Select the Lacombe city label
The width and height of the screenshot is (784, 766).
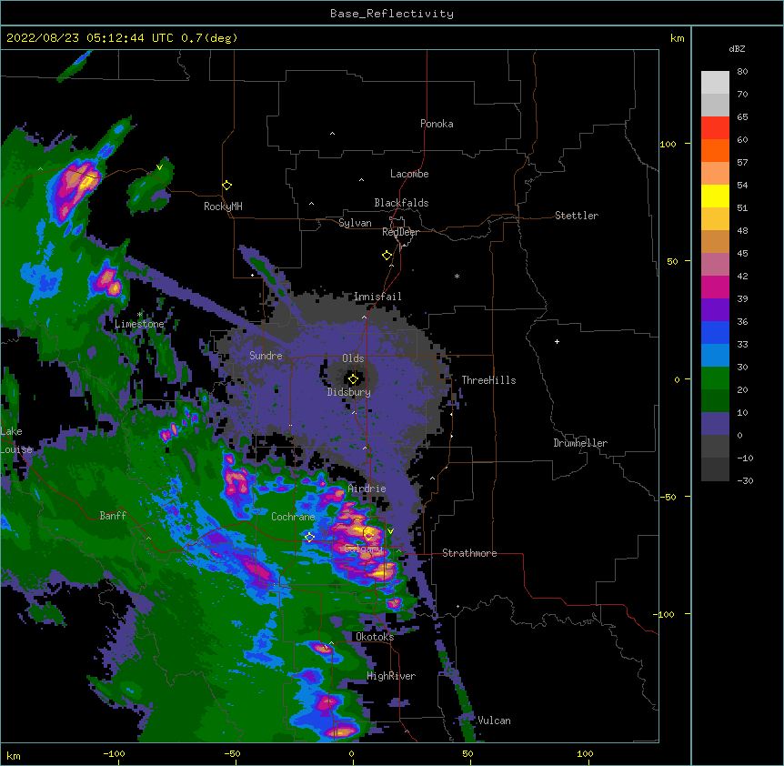point(409,174)
